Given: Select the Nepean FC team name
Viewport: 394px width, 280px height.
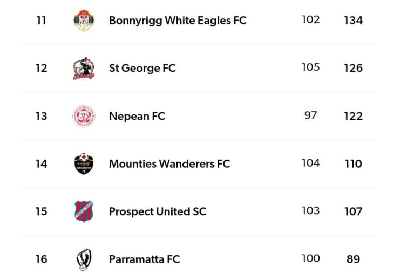Looking at the screenshot, I should coord(137,116).
